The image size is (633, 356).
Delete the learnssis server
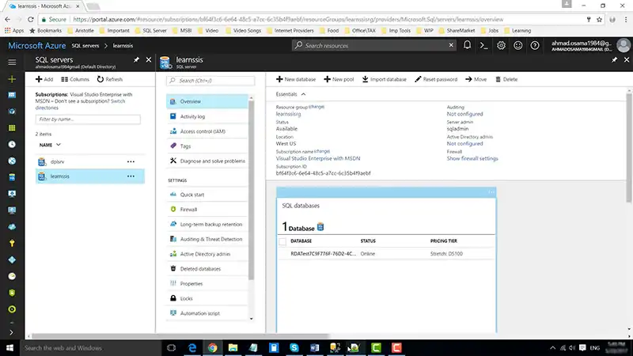506,80
